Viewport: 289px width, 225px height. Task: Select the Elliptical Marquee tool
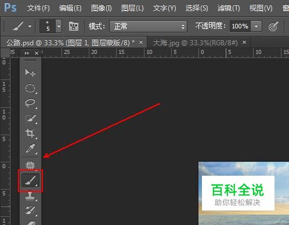[x=30, y=88]
